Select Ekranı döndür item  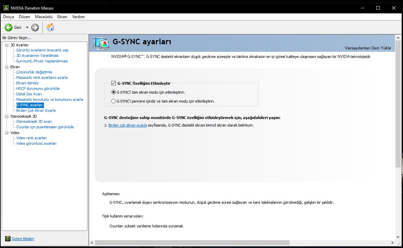click(27, 83)
